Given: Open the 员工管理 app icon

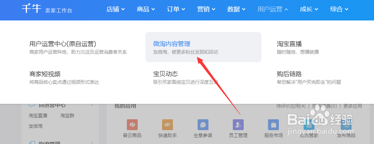Looking at the screenshot, I should click(x=238, y=125).
